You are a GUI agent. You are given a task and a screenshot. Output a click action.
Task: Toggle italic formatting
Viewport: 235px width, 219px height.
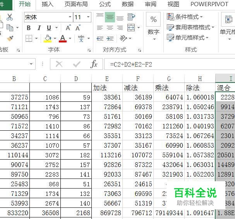pos(39,28)
